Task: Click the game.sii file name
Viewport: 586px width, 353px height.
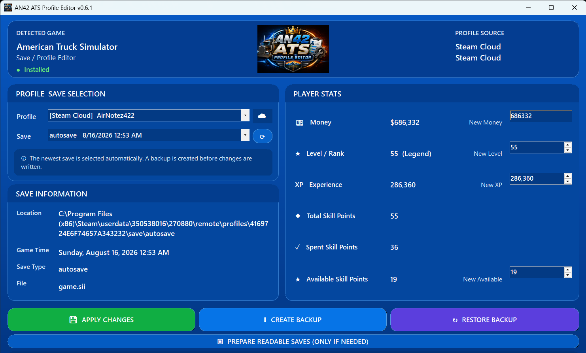Action: coord(72,287)
